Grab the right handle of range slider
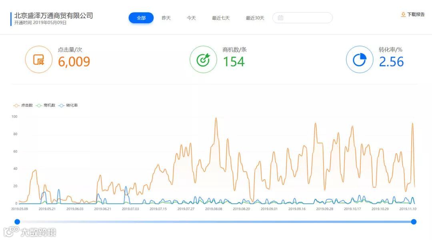 414,222
